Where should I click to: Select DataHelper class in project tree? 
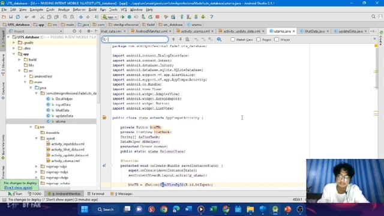[x=64, y=99]
